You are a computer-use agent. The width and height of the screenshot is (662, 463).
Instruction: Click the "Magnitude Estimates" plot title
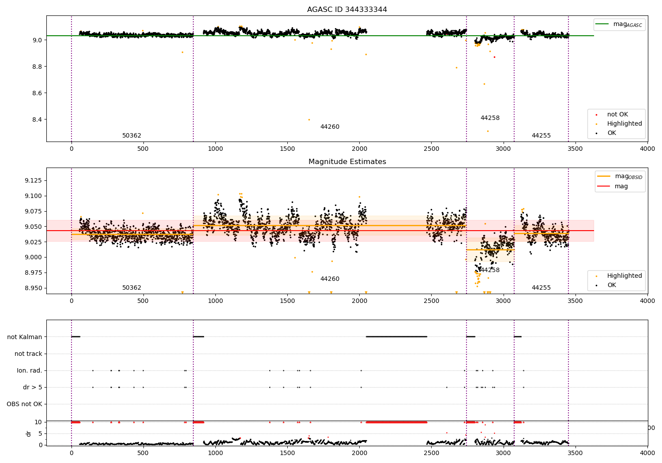[347, 162]
